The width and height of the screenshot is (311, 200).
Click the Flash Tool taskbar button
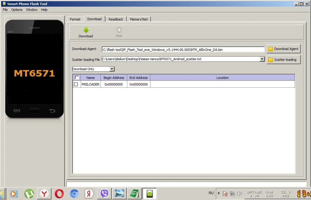150,194
